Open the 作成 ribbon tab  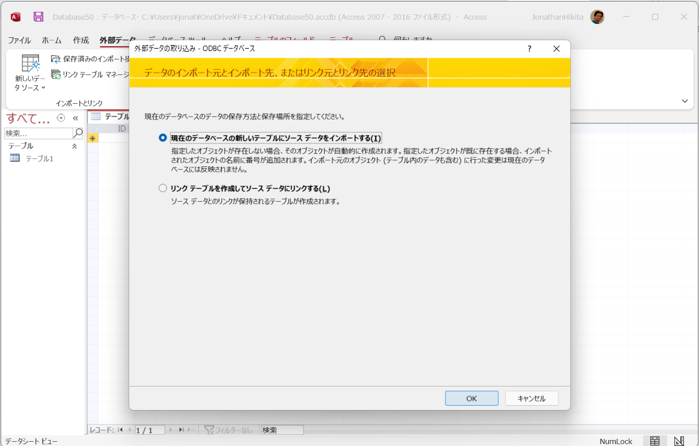[81, 40]
